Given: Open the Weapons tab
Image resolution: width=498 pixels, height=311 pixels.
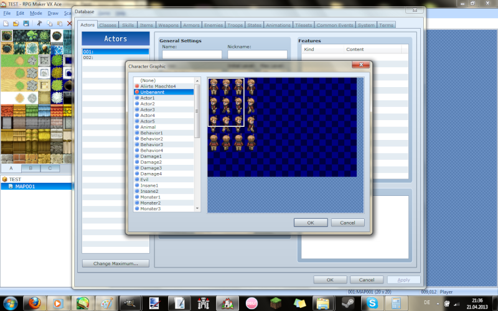Looking at the screenshot, I should pyautogui.click(x=168, y=25).
